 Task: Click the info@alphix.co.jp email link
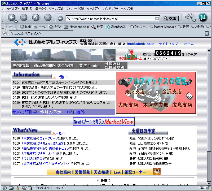[141, 44]
